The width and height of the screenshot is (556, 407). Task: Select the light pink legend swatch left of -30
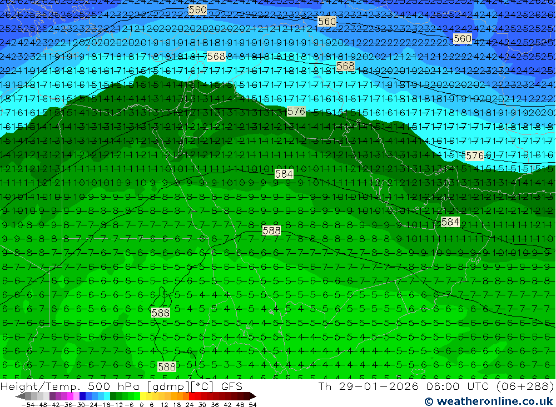click(x=76, y=396)
